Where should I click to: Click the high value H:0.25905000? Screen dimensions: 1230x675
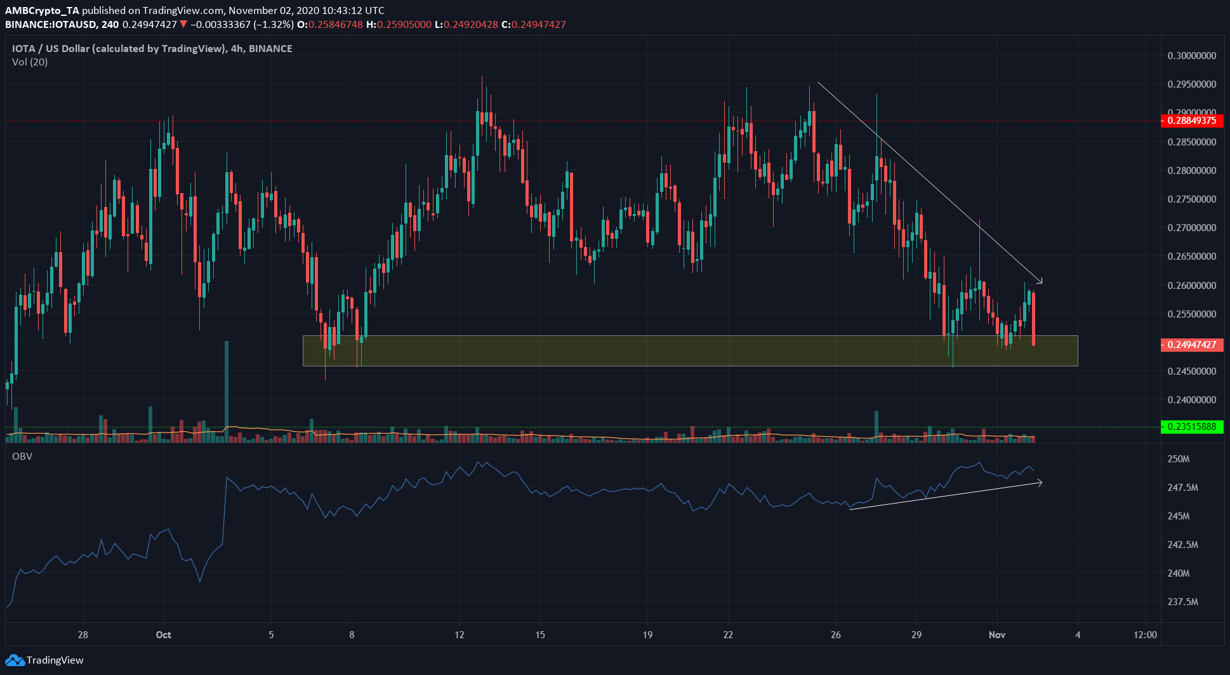point(399,25)
